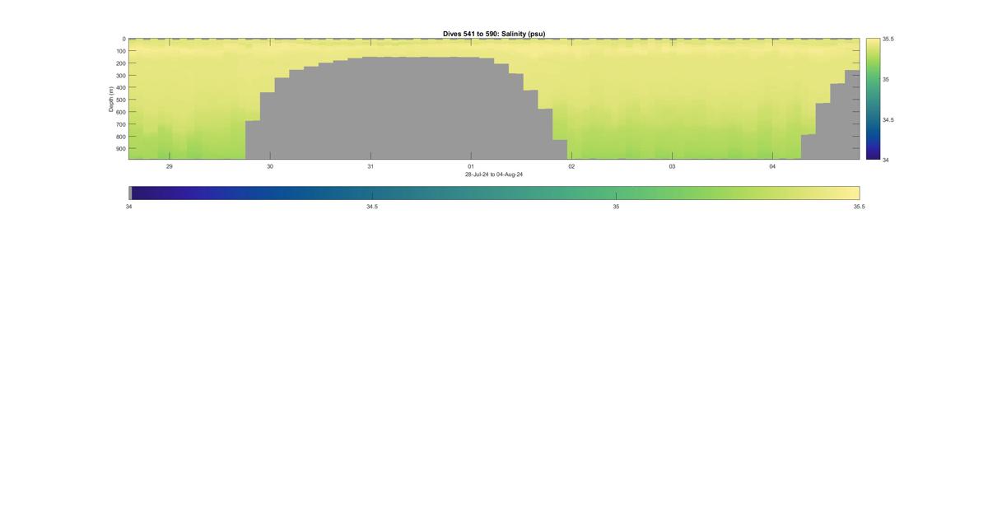Click the depth tick label "100"
988x512 pixels.
[120, 51]
